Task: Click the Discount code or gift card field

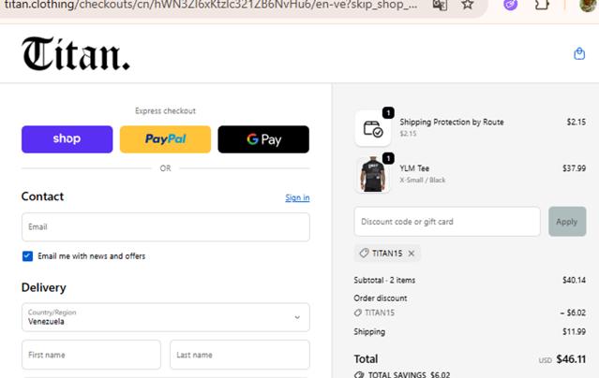Action: [447, 222]
